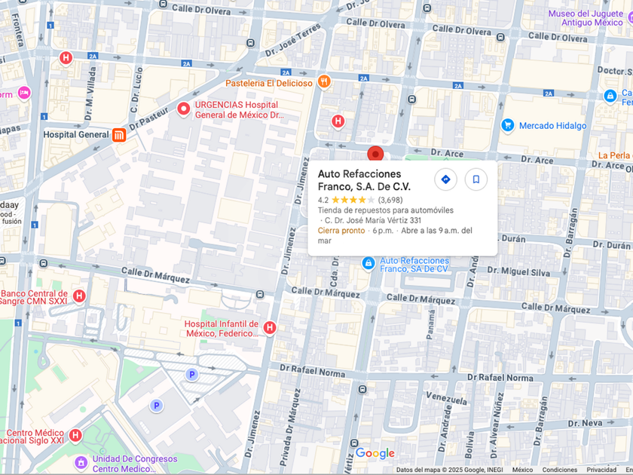The height and width of the screenshot is (475, 633).
Task: Click Banco Central de Sangre hospital marker
Action: point(79,296)
